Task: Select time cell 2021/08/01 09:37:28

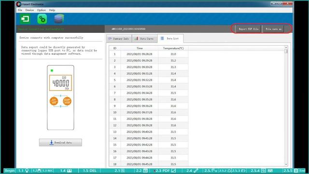Action: point(140,112)
